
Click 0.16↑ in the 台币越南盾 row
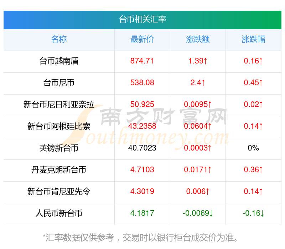click(x=253, y=61)
